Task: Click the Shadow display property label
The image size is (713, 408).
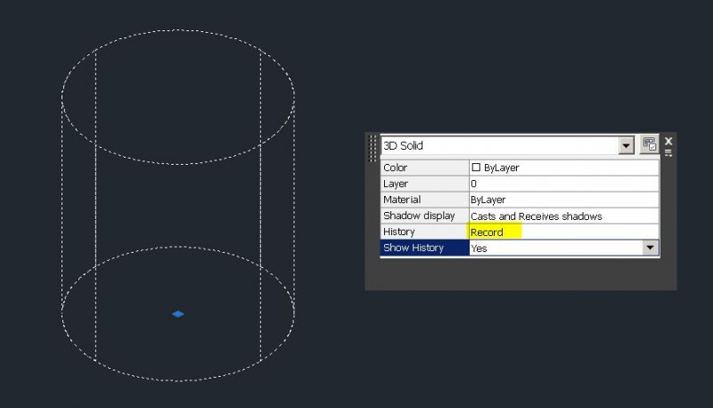Action: pyautogui.click(x=424, y=216)
